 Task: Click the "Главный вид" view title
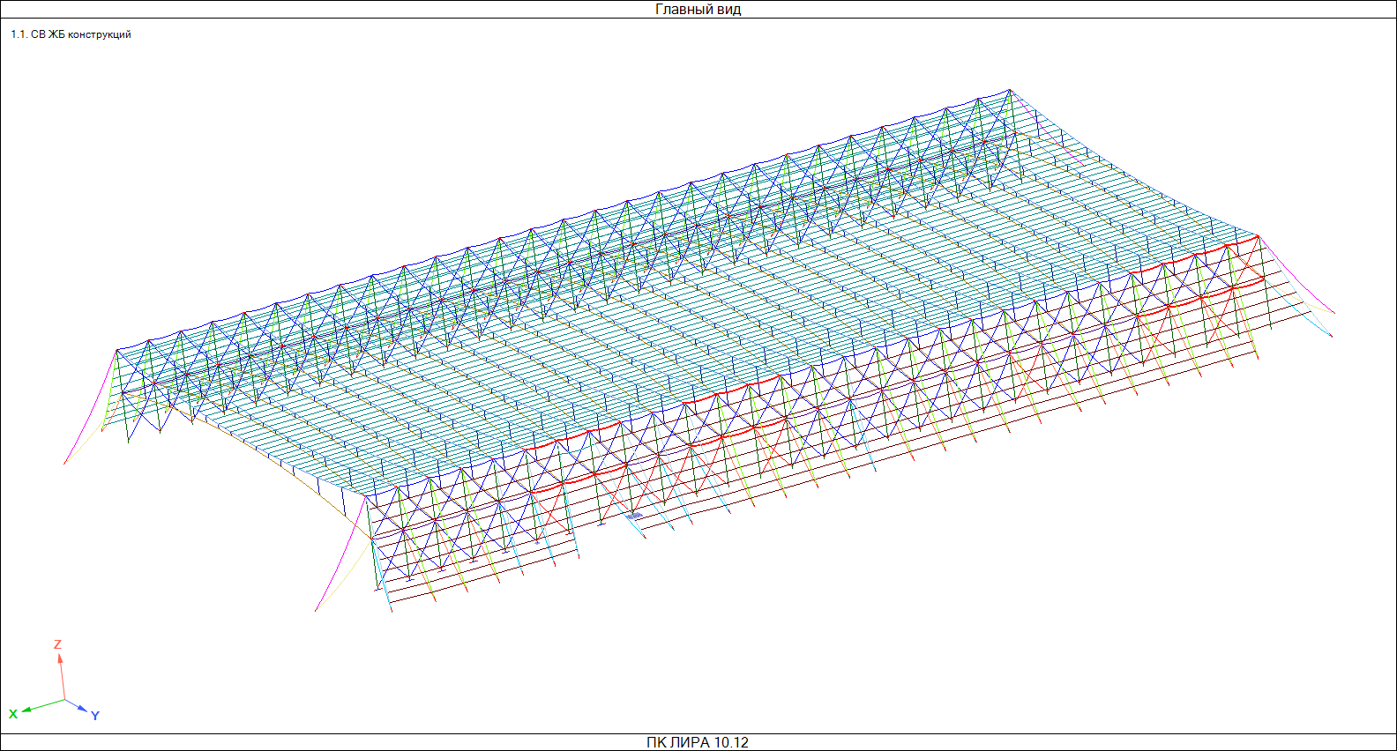pyautogui.click(x=698, y=10)
